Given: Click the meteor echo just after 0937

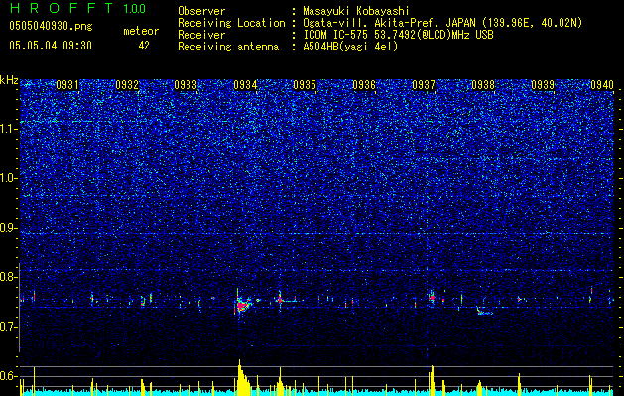Looking at the screenshot, I should 432,298.
